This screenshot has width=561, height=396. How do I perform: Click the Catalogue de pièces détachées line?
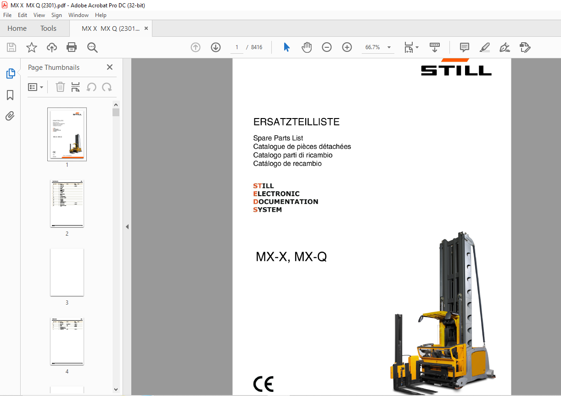click(x=302, y=147)
